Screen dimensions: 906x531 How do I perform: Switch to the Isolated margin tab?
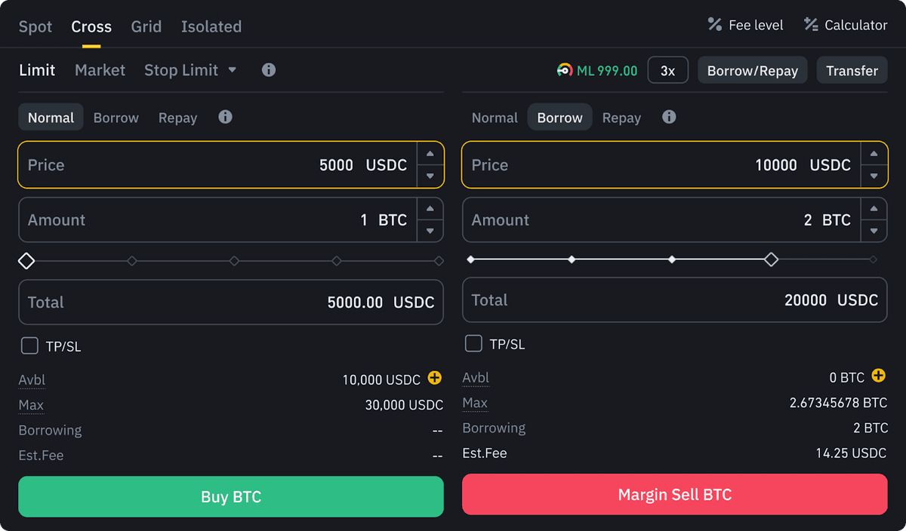click(211, 26)
